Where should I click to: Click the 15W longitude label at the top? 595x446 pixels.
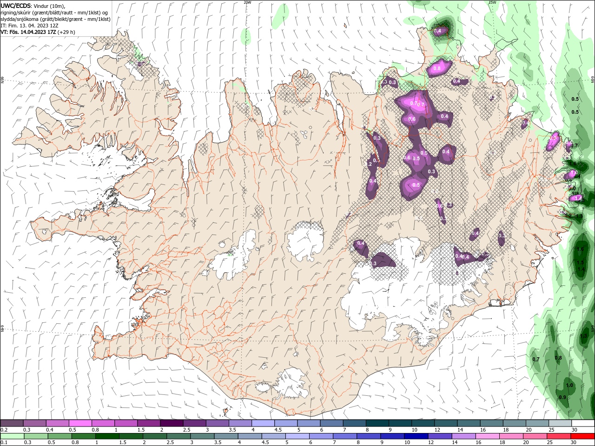coord(492,2)
